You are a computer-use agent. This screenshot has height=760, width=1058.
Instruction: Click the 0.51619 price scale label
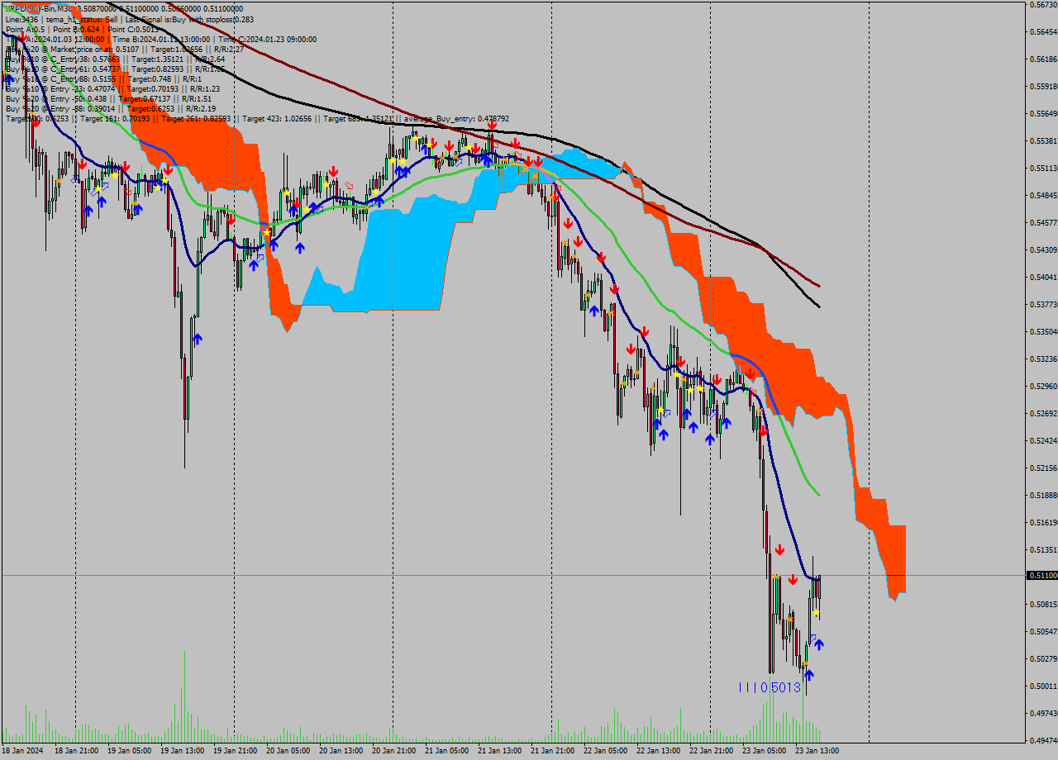pos(1045,522)
